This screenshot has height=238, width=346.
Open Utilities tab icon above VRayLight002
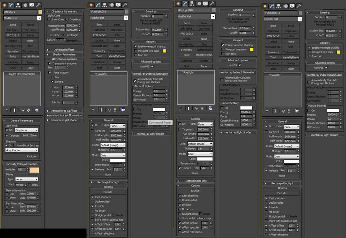pyautogui.click(x=212, y=3)
